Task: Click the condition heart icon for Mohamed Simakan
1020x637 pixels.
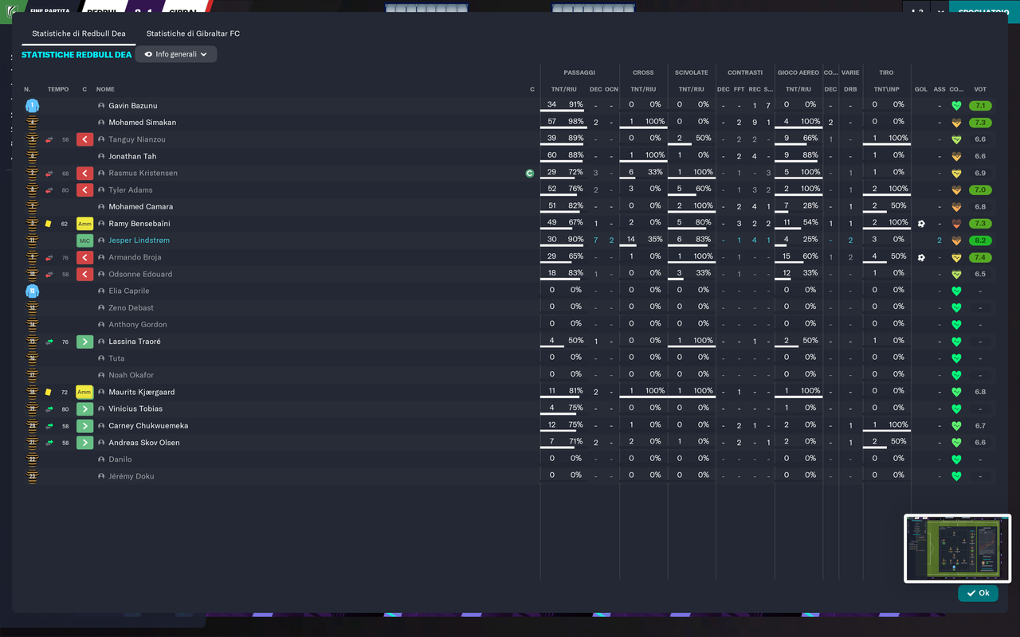Action: (x=956, y=123)
